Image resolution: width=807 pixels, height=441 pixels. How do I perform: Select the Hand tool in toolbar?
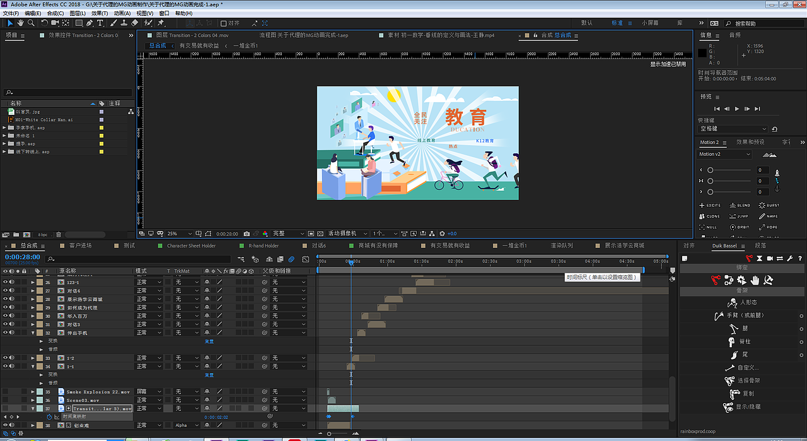point(20,23)
